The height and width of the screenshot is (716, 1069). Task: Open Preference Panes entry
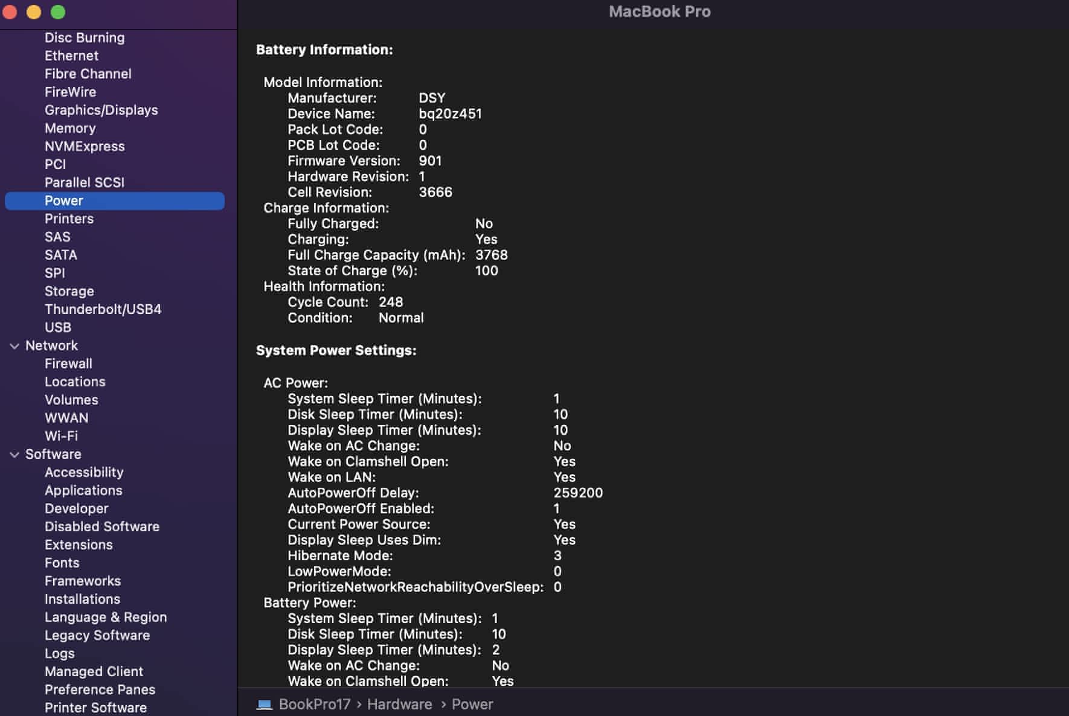pyautogui.click(x=100, y=689)
